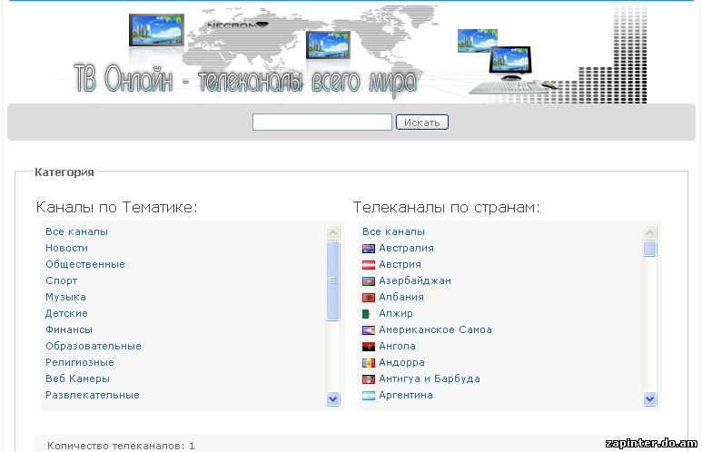Screen dimensions: 702x452
Task: Select the Развлекательные category
Action: 93,395
